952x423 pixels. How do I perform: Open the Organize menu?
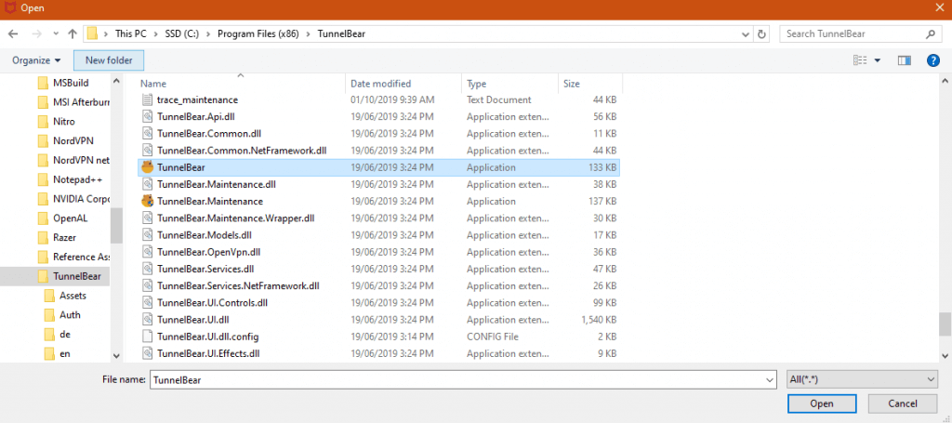(36, 60)
